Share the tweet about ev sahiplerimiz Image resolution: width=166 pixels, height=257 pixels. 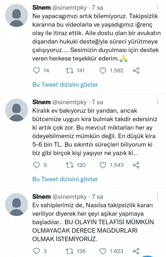click(136, 251)
